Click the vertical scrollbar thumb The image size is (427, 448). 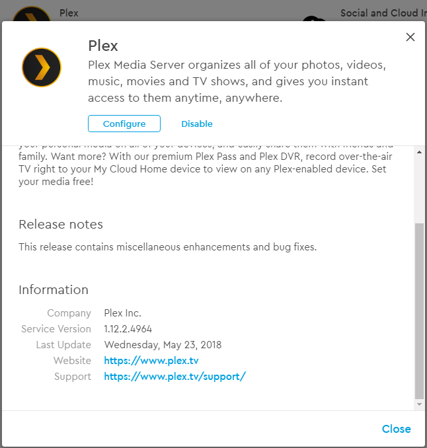pos(419,311)
